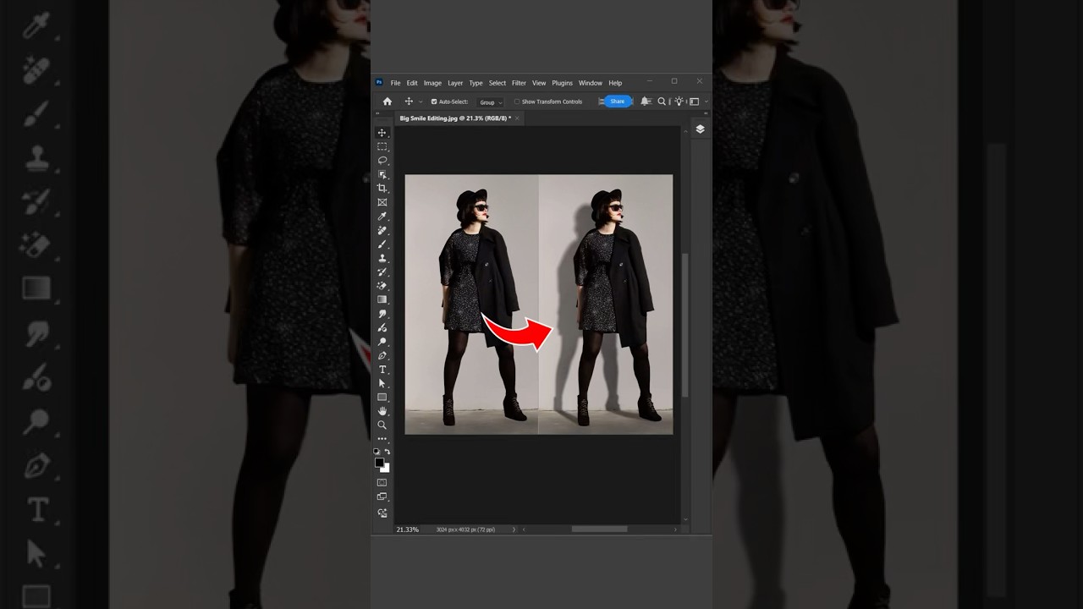Open the Group auto-select dropdown
Viewport: 1083px width, 609px height.
tap(491, 102)
